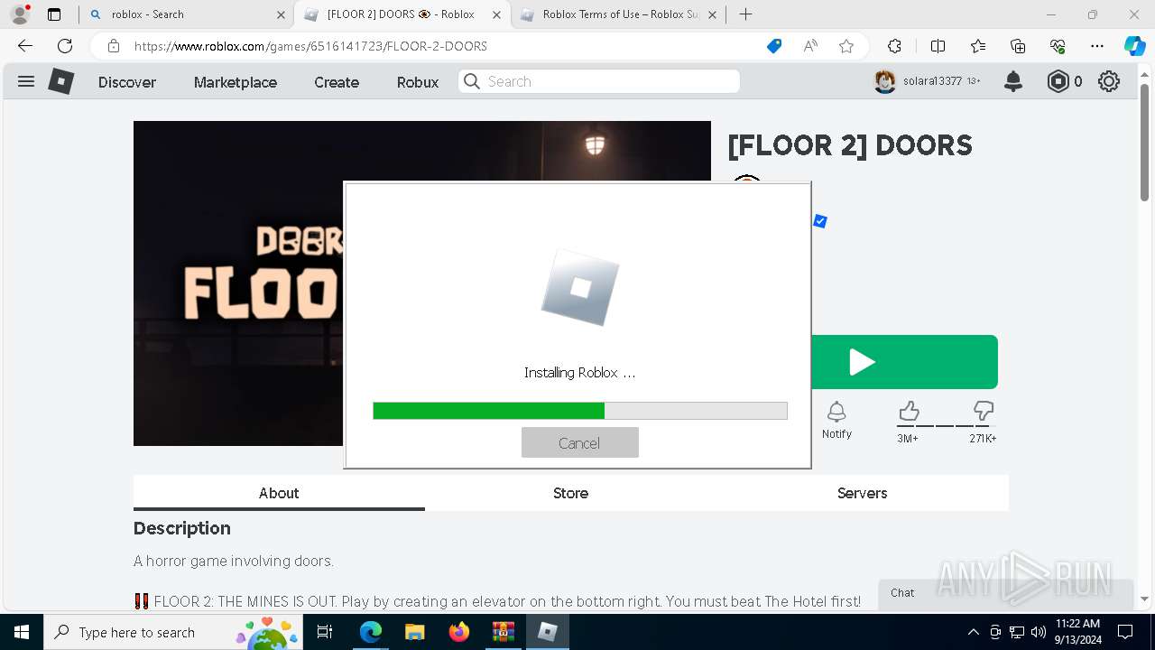Click the thumbs down dislike icon
This screenshot has width=1155, height=650.
click(x=983, y=412)
